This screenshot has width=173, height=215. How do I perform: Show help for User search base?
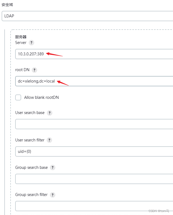[x=50, y=113]
